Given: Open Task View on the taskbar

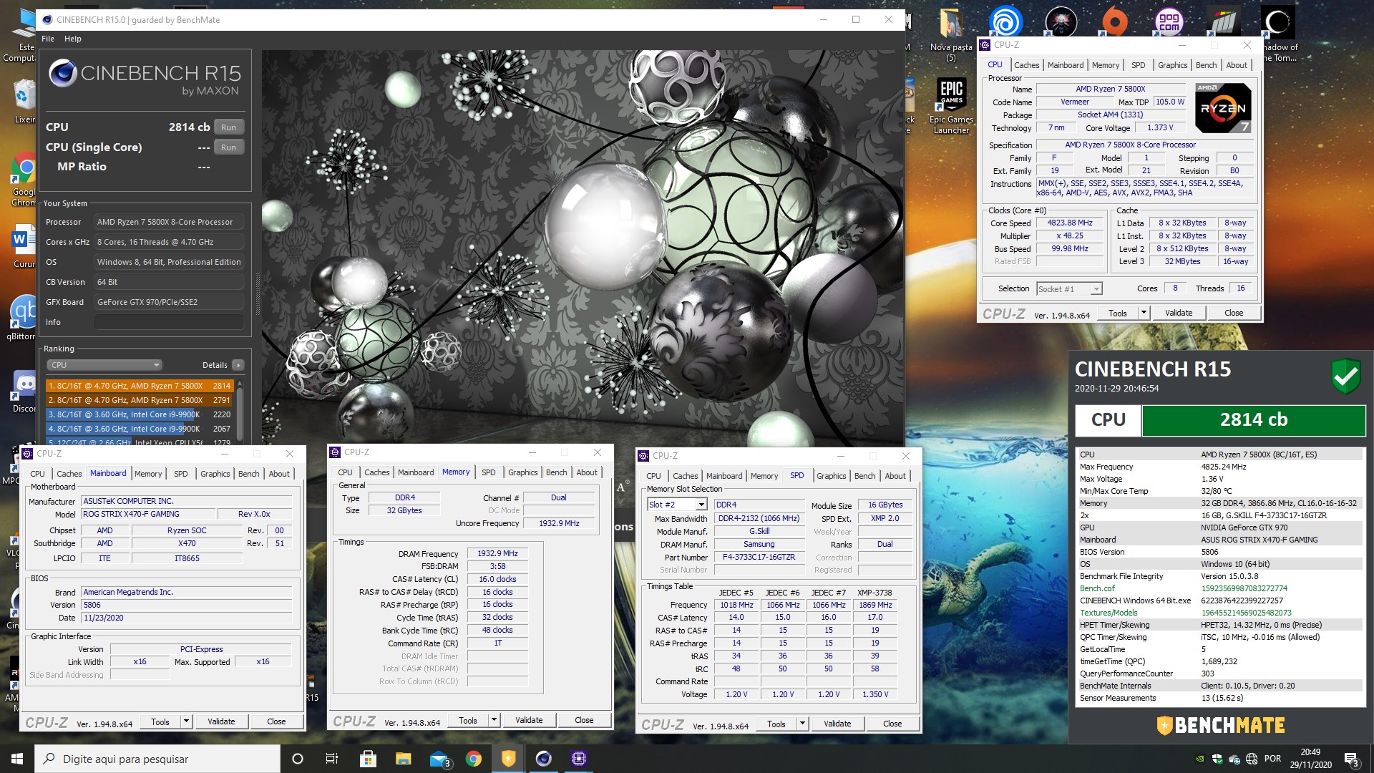Looking at the screenshot, I should [332, 759].
